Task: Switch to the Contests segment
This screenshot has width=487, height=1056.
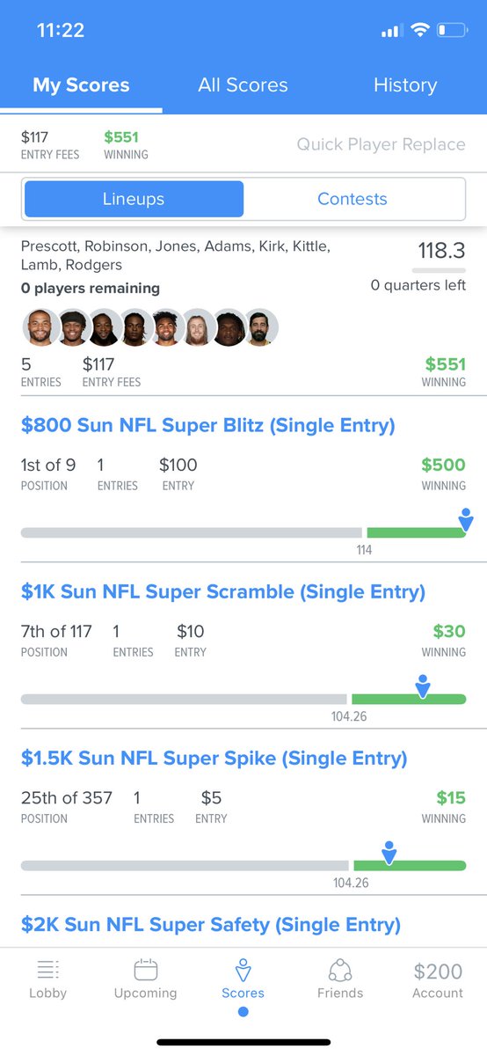Action: click(x=353, y=199)
